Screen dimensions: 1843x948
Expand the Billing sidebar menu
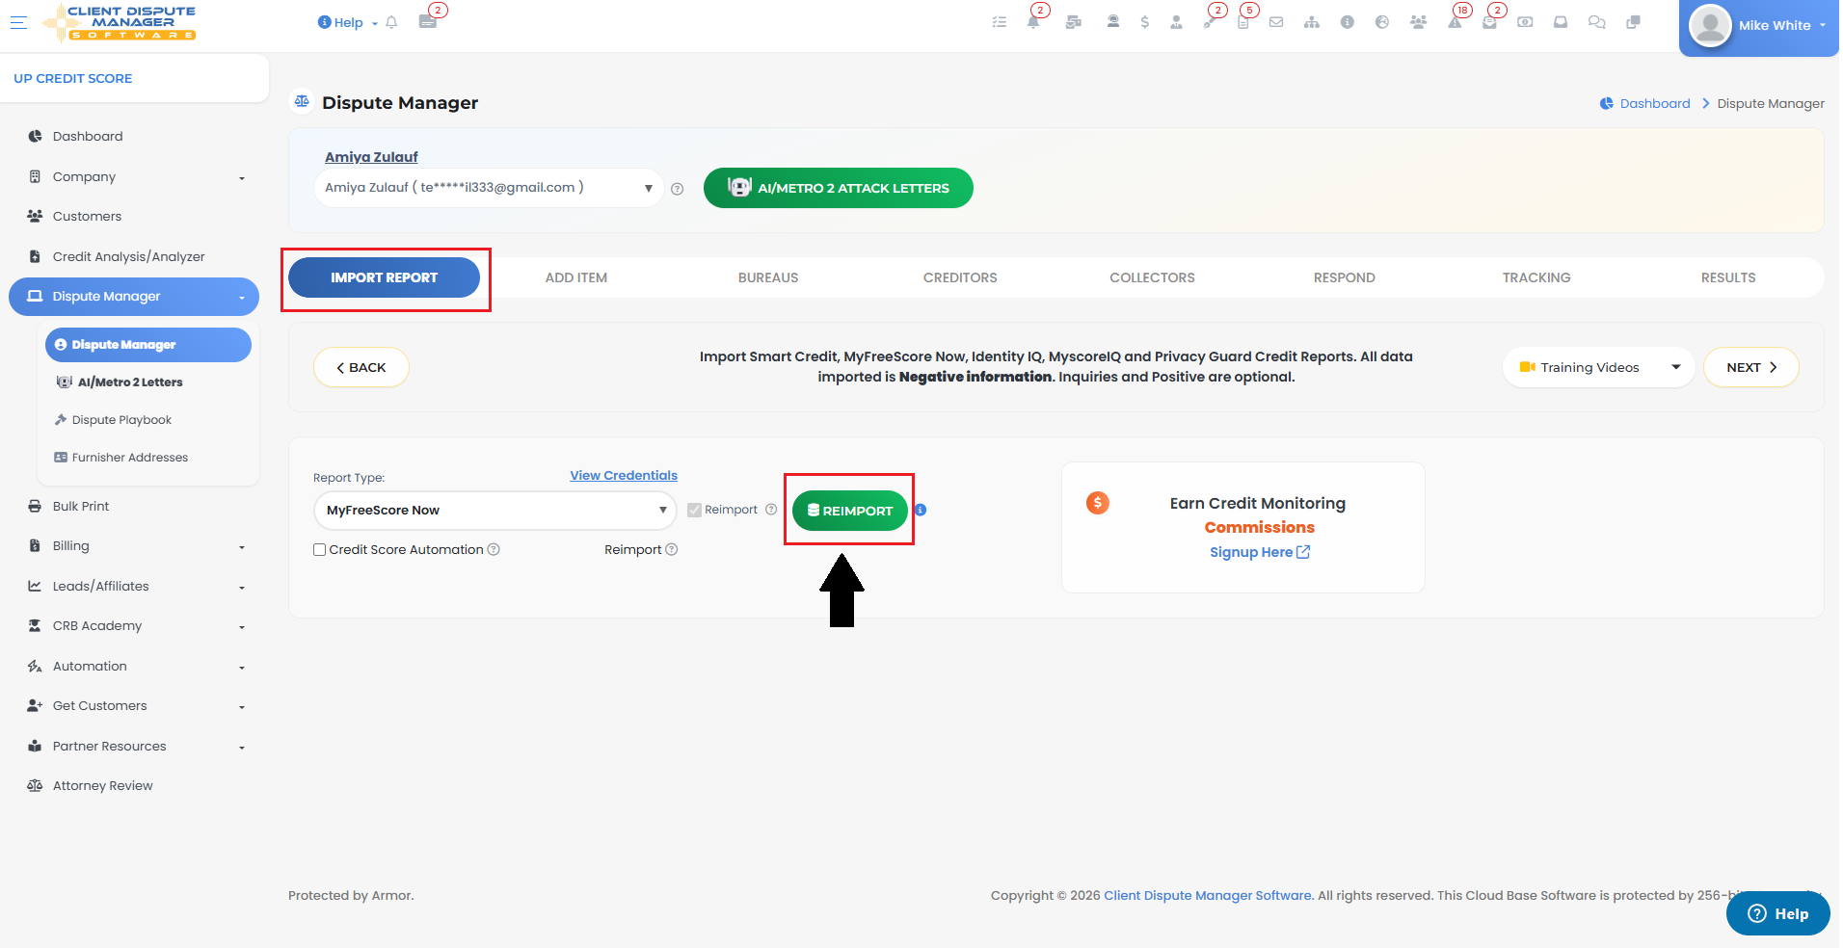[135, 546]
